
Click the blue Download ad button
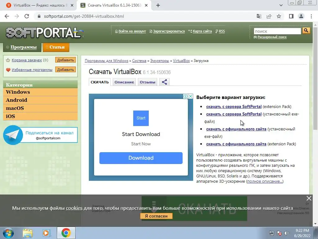(x=141, y=158)
